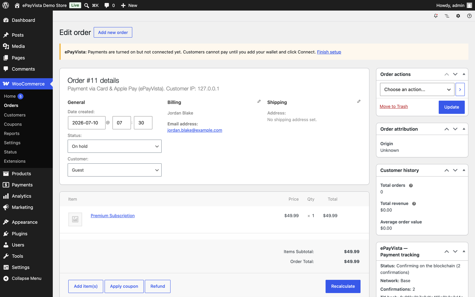The image size is (475, 297).
Task: Open the order Status dropdown
Action: point(114,146)
